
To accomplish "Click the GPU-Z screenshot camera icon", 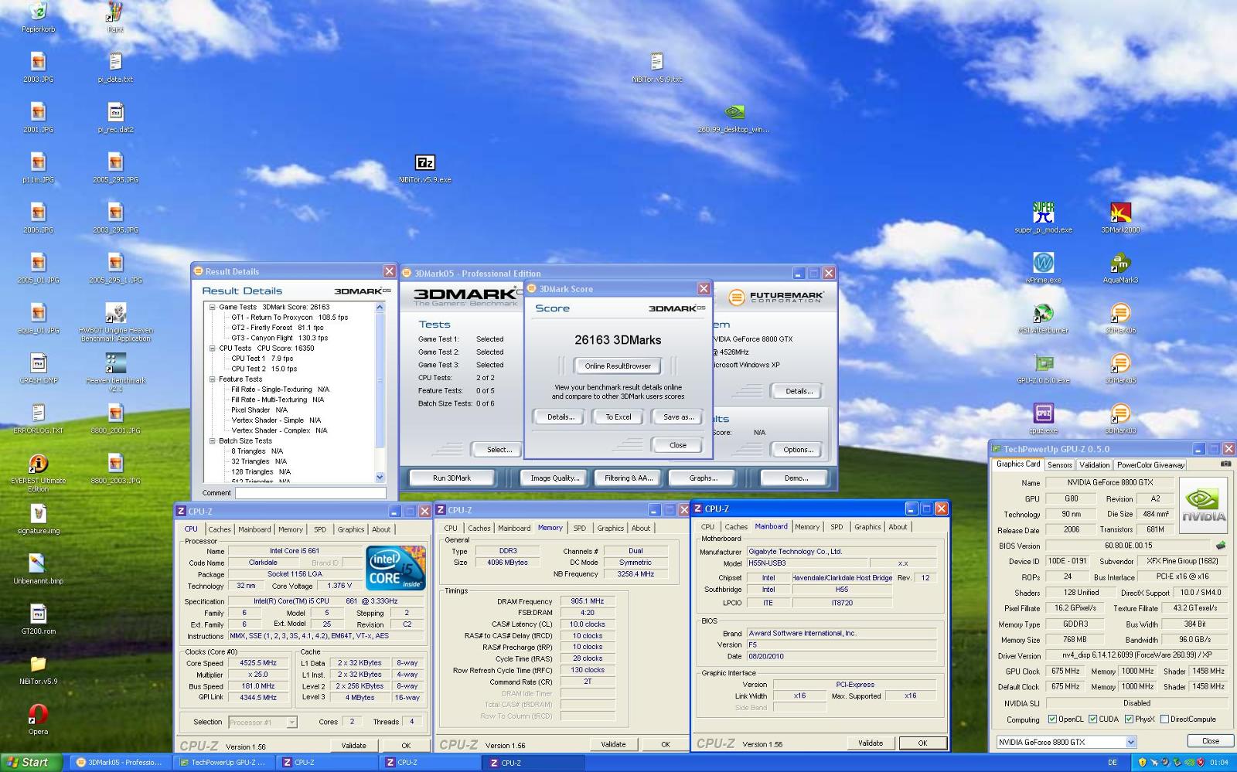I will [x=1225, y=464].
